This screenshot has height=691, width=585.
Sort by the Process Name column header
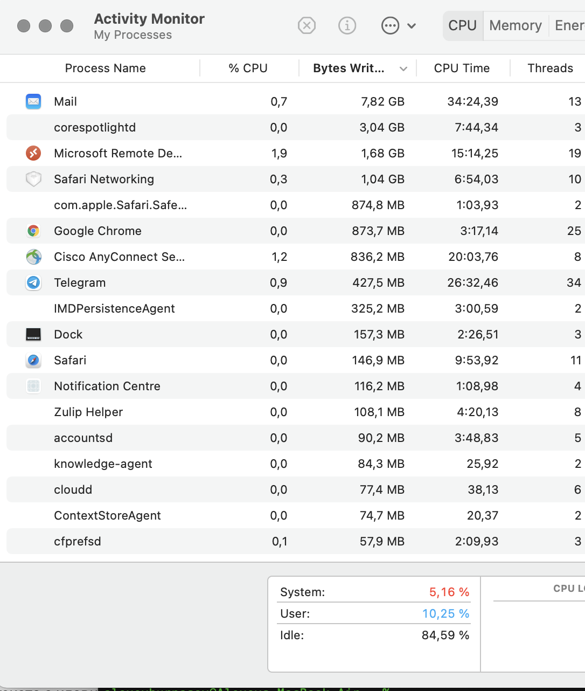[105, 68]
